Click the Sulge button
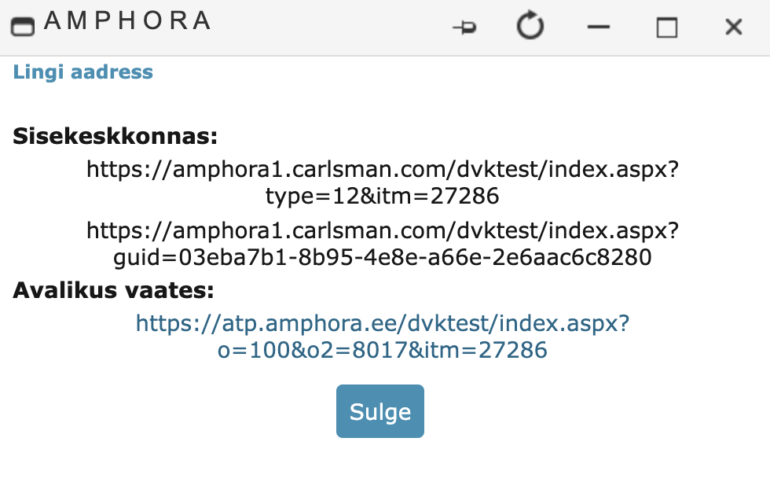770x482 pixels. pyautogui.click(x=380, y=411)
